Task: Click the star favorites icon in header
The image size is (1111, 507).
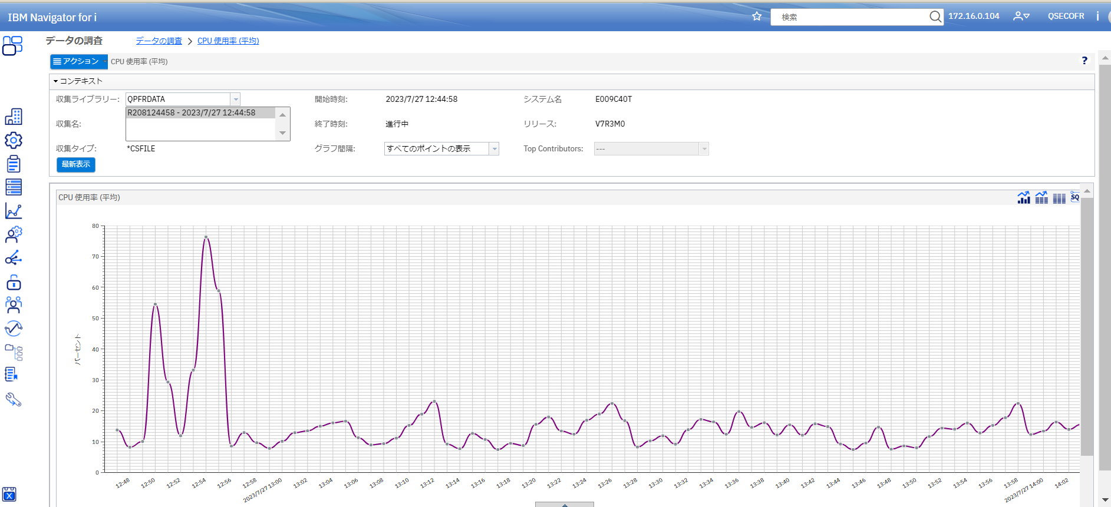Action: (x=757, y=16)
